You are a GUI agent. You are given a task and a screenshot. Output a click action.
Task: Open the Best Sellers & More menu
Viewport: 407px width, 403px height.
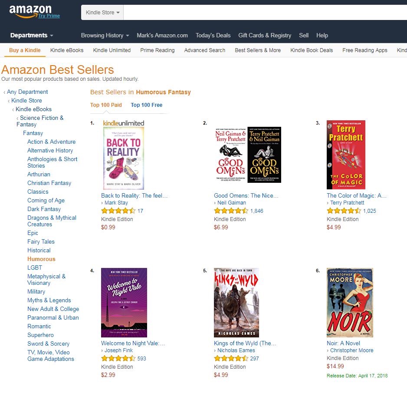tap(258, 50)
